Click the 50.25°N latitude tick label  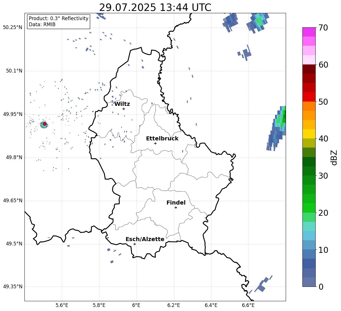point(13,28)
